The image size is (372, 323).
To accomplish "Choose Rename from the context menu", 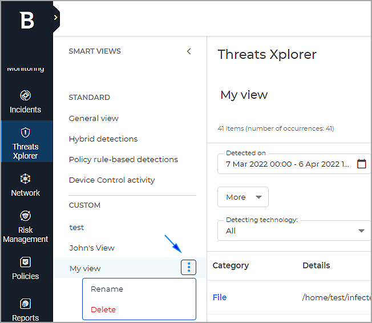I will click(x=107, y=289).
